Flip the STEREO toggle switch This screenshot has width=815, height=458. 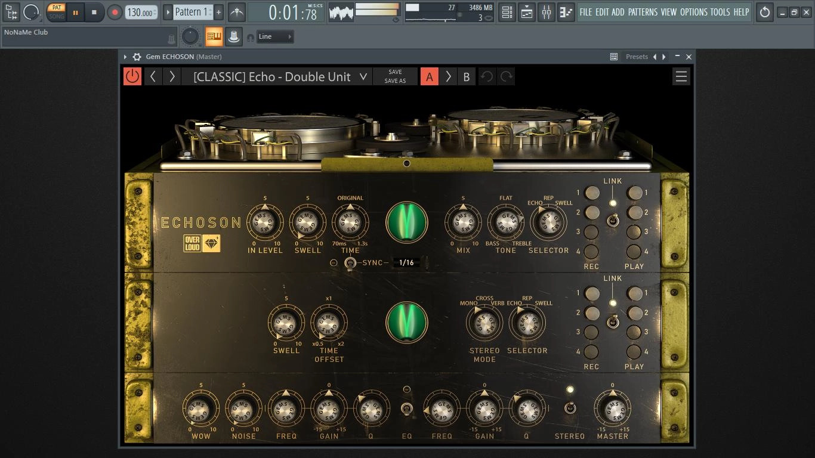point(570,409)
